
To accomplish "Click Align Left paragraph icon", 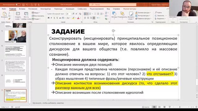I will click(x=85, y=18).
